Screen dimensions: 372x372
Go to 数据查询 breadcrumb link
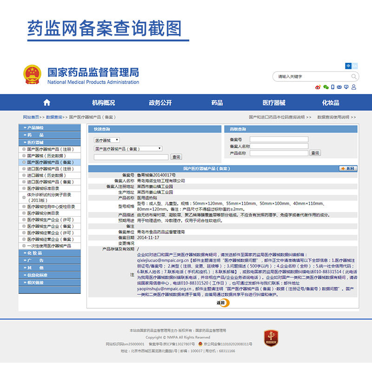tap(54, 117)
